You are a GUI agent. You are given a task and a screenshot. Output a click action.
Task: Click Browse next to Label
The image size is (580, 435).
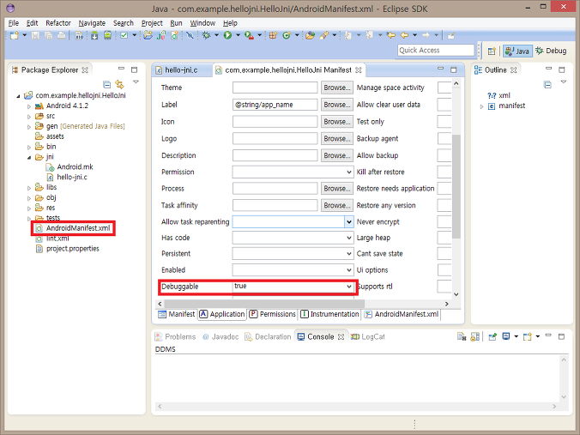[336, 105]
